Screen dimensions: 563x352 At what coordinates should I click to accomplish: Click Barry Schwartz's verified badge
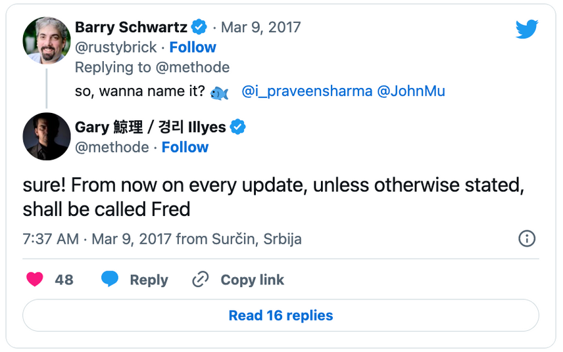click(x=199, y=27)
